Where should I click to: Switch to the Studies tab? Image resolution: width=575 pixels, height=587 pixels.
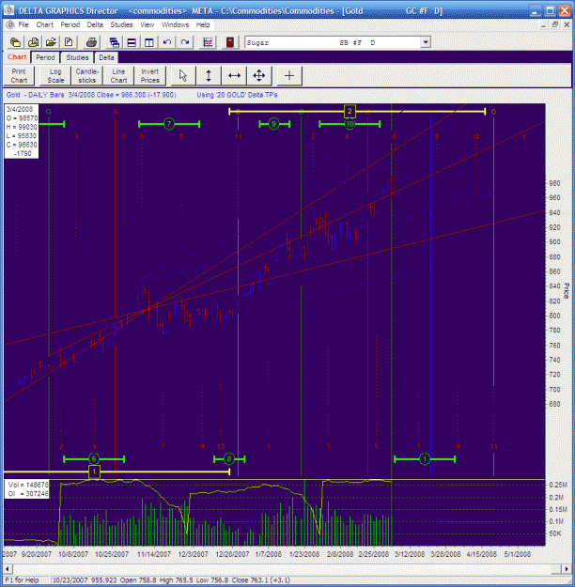tap(77, 57)
